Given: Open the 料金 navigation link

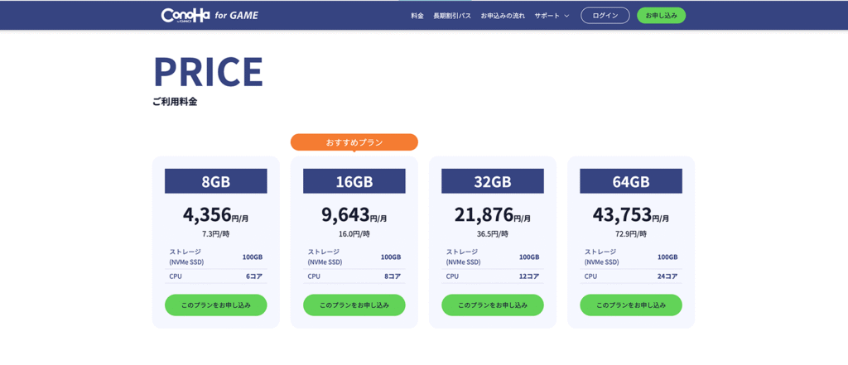Looking at the screenshot, I should pos(417,16).
